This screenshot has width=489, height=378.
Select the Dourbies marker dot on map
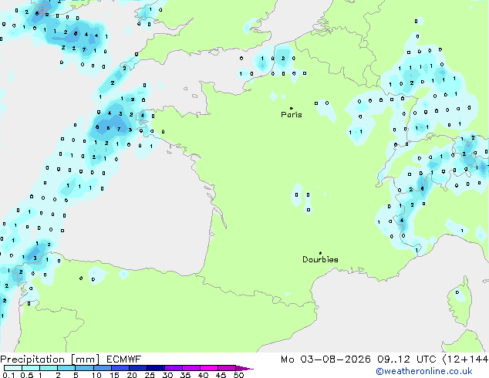point(320,253)
